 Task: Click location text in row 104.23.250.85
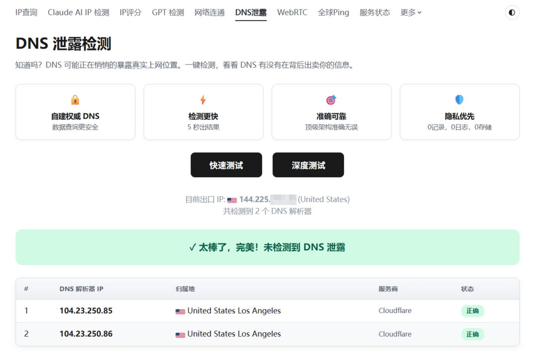234,311
